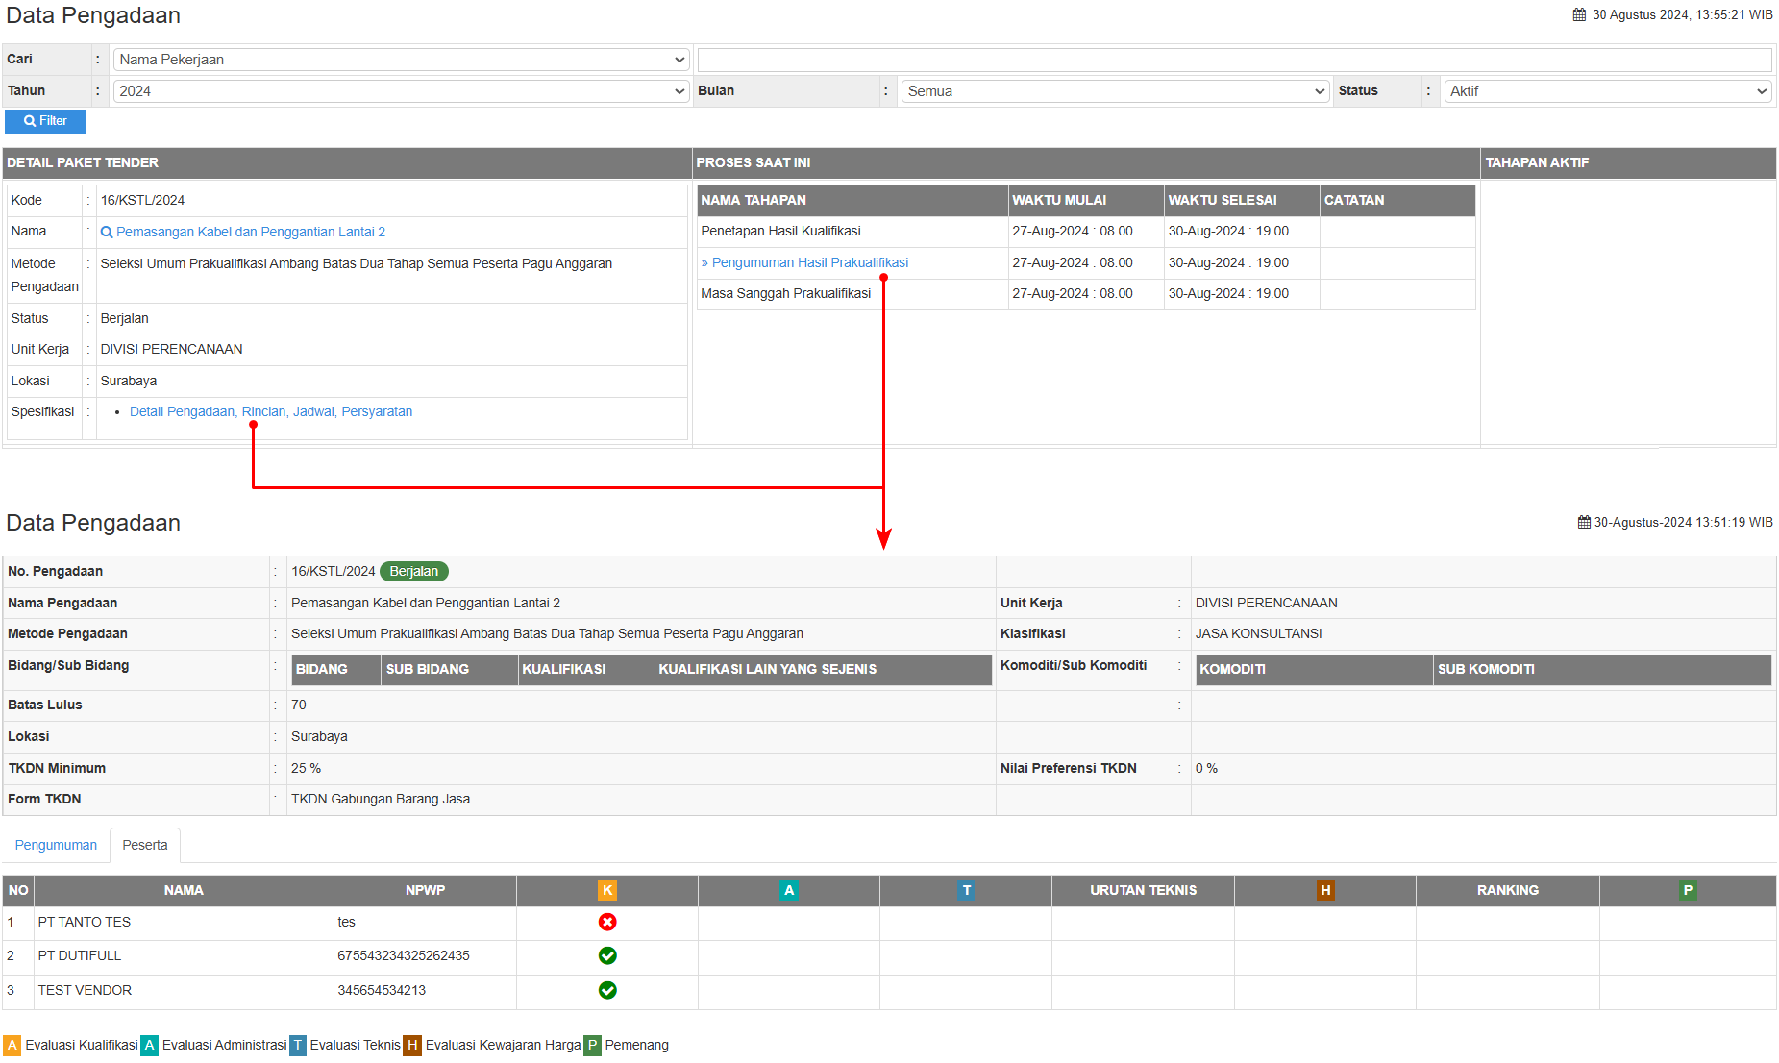The height and width of the screenshot is (1063, 1779).
Task: Open the Detail Pengadaan specification link
Action: 271,411
